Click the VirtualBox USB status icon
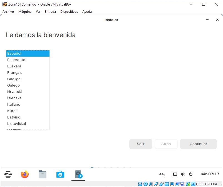223x187 pixels. pos(161,184)
